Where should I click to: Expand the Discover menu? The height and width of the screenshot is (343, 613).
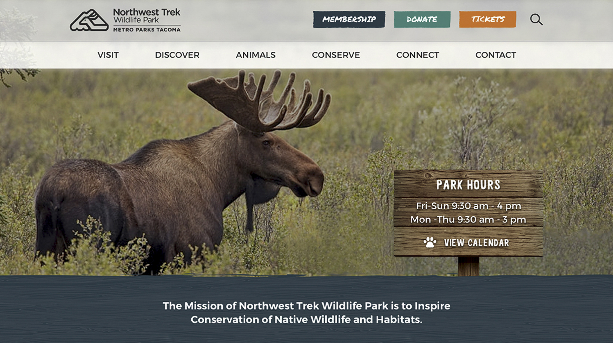[x=177, y=55]
